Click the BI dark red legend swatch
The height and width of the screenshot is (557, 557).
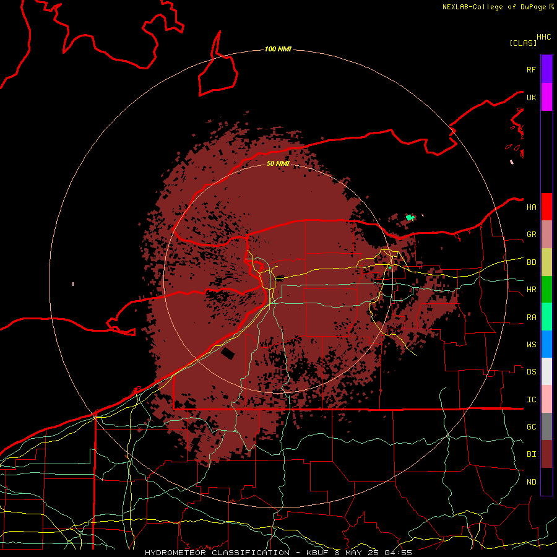click(546, 454)
